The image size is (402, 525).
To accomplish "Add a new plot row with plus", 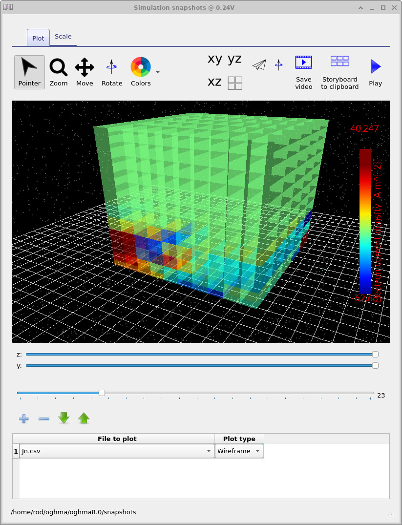I will [23, 418].
